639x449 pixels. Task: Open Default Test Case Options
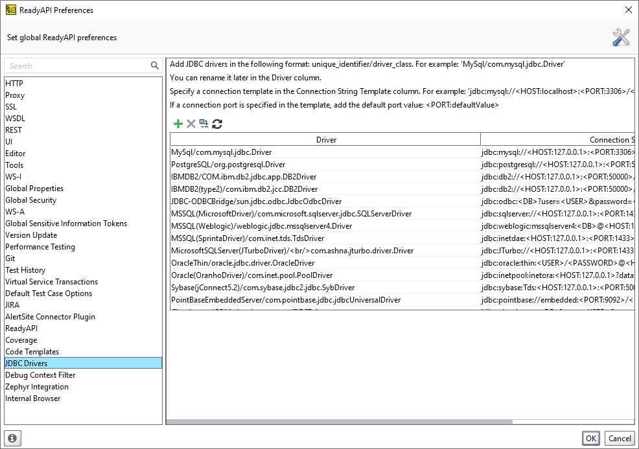coord(83,294)
